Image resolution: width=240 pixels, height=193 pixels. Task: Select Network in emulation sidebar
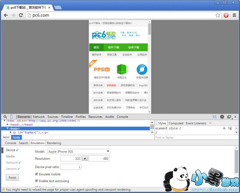[x=12, y=163]
